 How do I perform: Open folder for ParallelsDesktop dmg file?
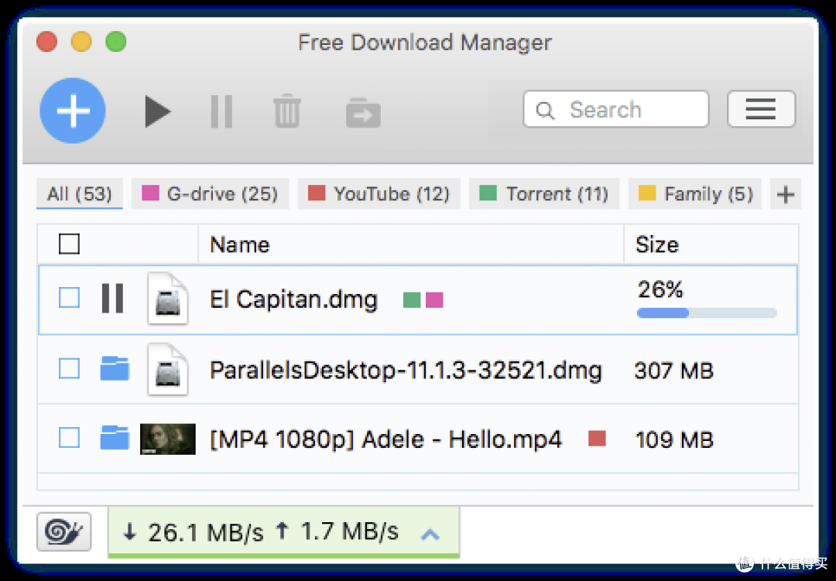[115, 370]
